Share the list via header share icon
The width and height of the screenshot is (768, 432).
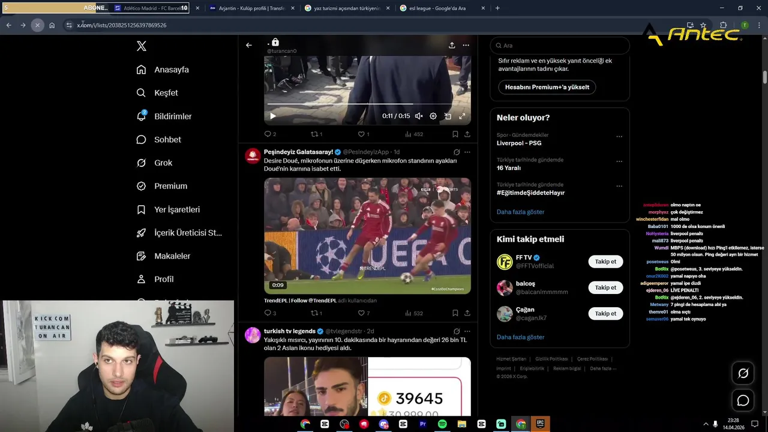pyautogui.click(x=452, y=45)
